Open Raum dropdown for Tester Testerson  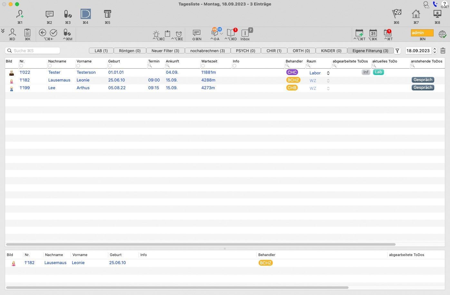point(328,73)
